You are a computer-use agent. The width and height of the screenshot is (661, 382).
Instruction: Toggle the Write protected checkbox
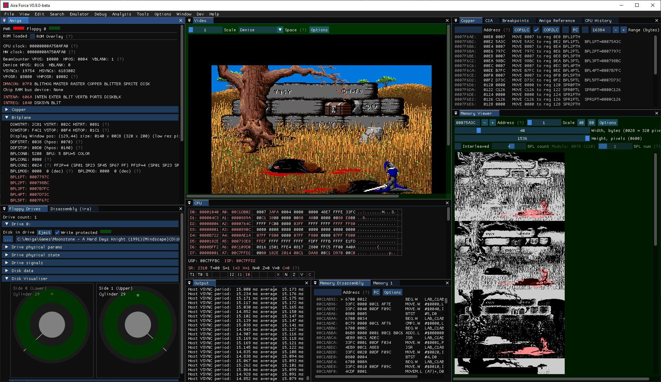(57, 233)
